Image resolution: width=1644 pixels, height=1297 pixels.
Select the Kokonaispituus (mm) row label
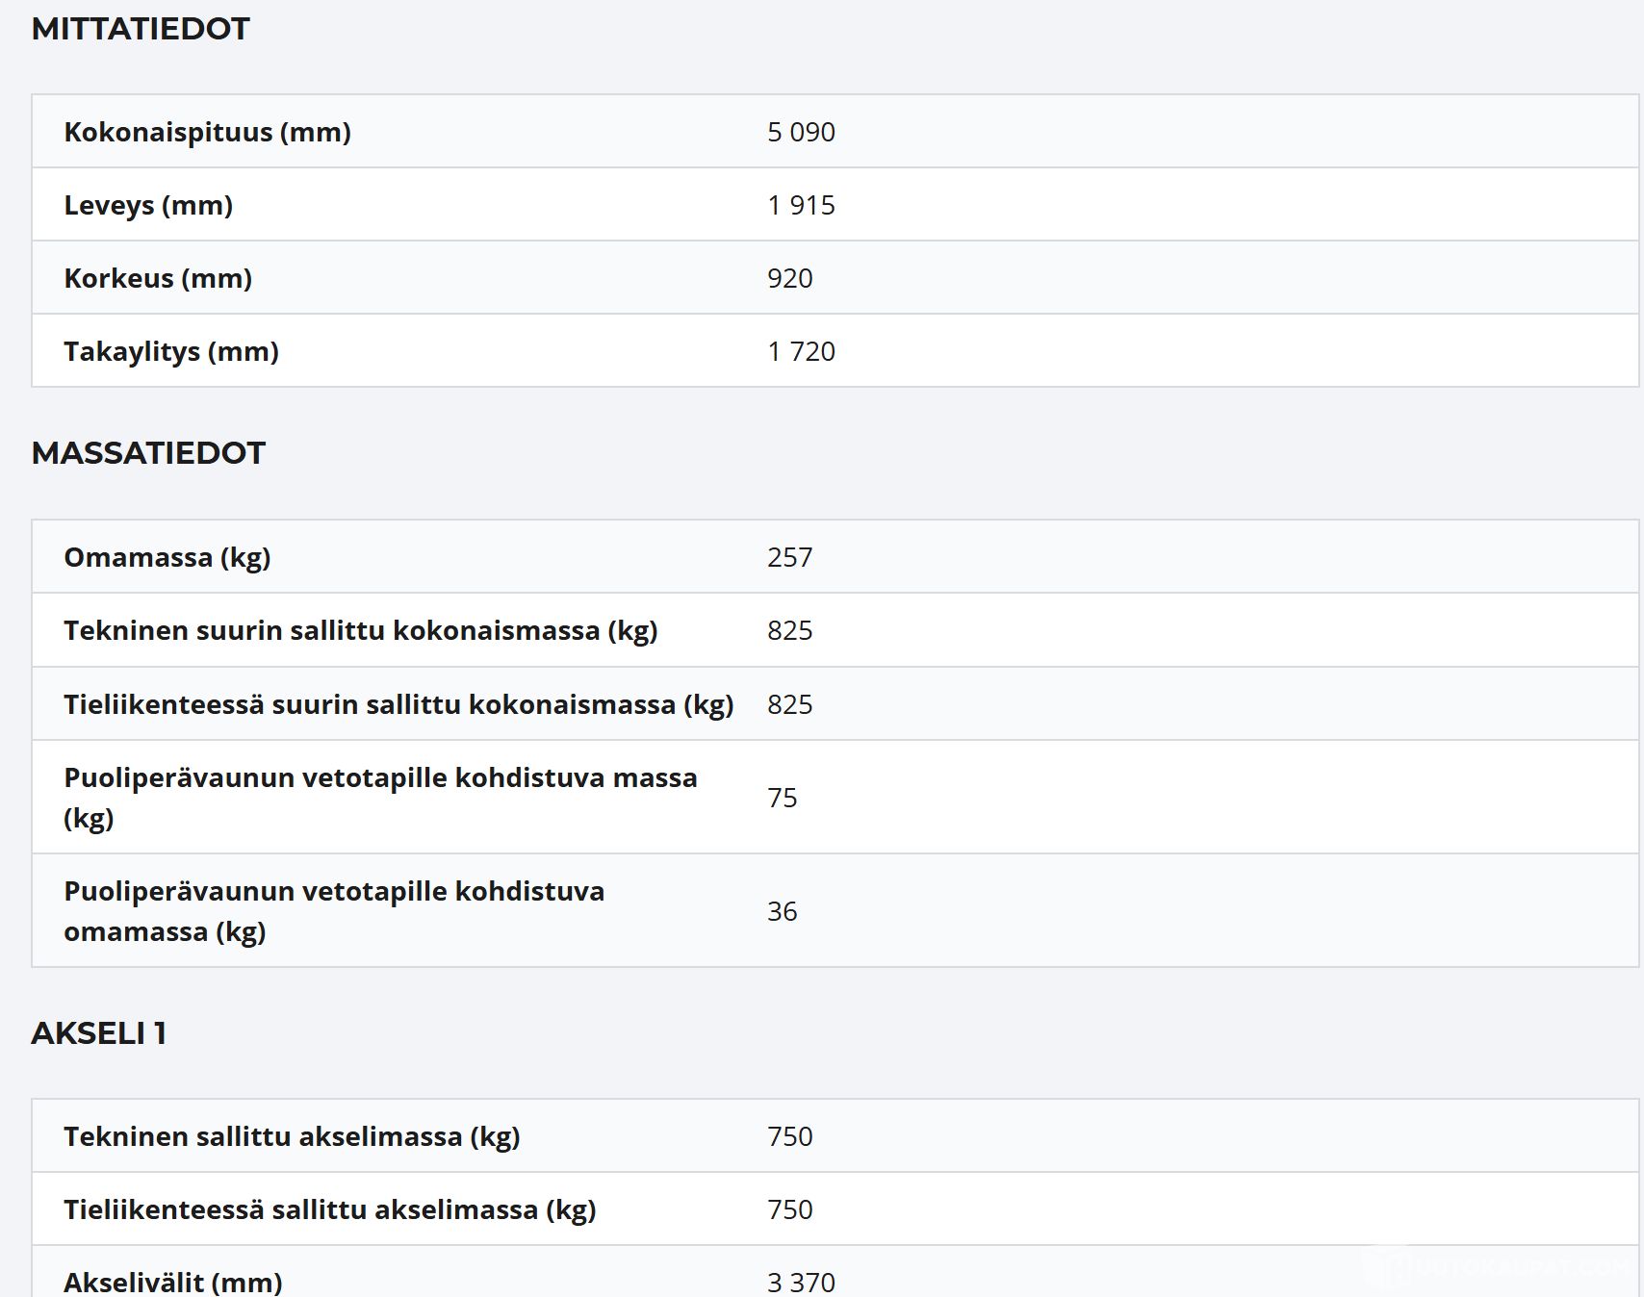click(x=207, y=132)
